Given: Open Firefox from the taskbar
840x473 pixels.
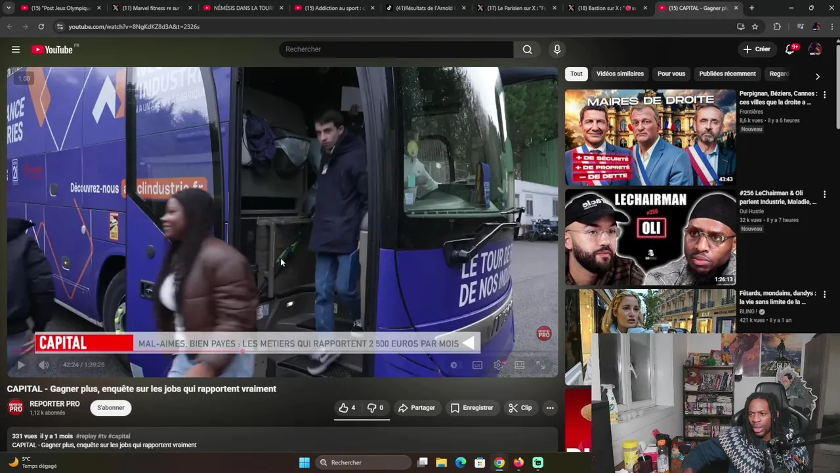Looking at the screenshot, I should [518, 462].
